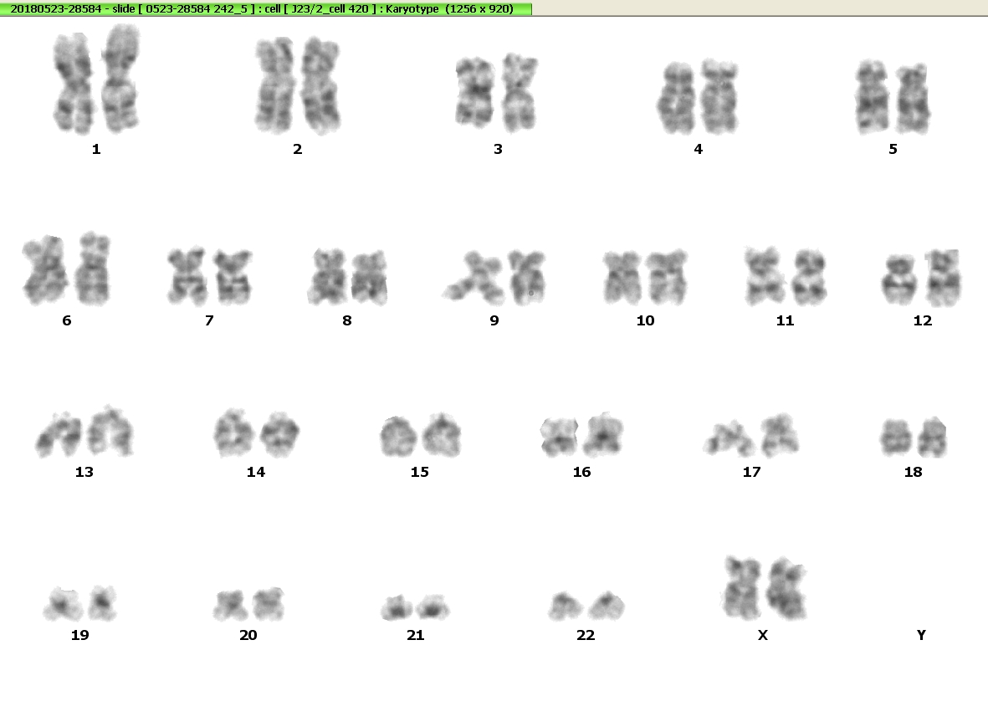
Task: Select the chromosome 8 pair image
Action: (347, 277)
